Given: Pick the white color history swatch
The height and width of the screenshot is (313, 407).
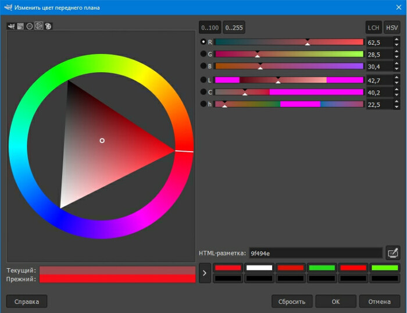Looking at the screenshot, I should click(259, 268).
